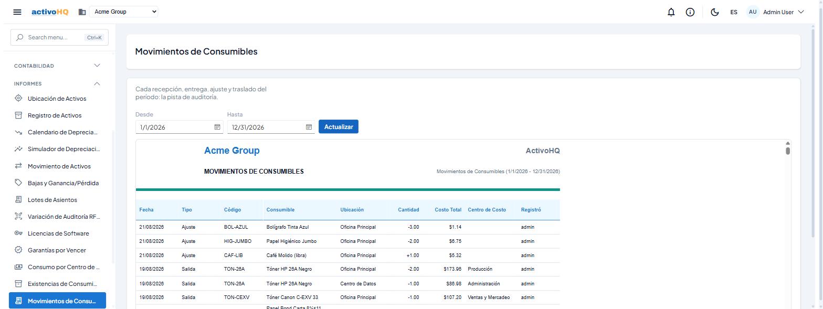Click the Centro de Costo header
This screenshot has height=309, width=823.
coord(487,210)
